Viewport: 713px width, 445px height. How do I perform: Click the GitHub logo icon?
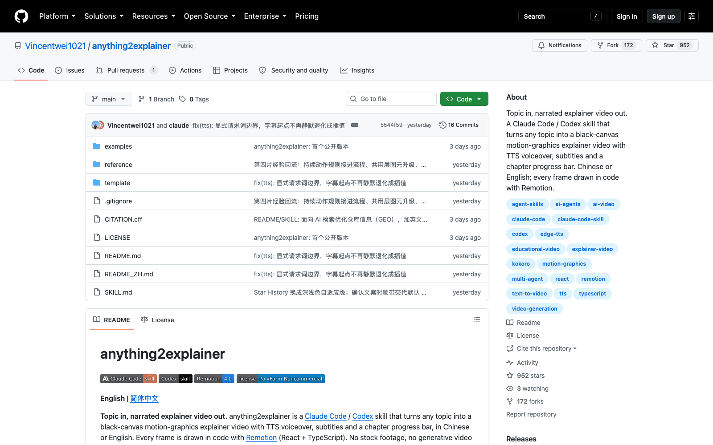click(x=21, y=16)
